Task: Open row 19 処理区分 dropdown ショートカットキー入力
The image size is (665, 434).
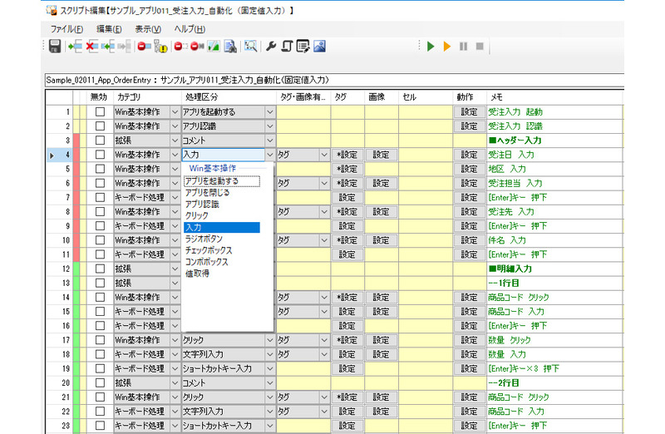Action: coord(270,368)
